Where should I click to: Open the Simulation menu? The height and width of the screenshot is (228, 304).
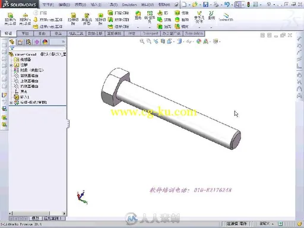pyautogui.click(x=129, y=4)
